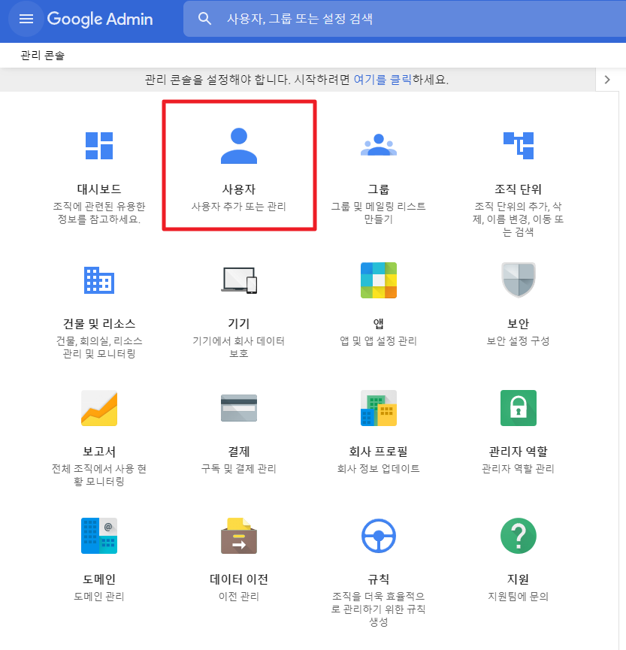Screen dimensions: 626x650
Task: Click the Google Admin logo
Action: point(100,19)
